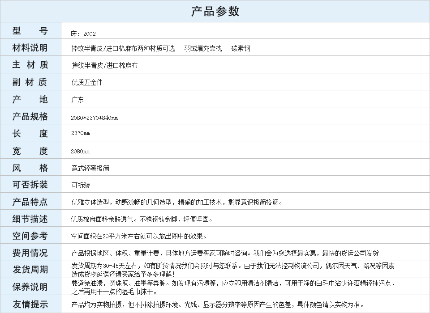The image size is (430, 313).
Task: Click the 细节描述 row label
Action: 30,219
